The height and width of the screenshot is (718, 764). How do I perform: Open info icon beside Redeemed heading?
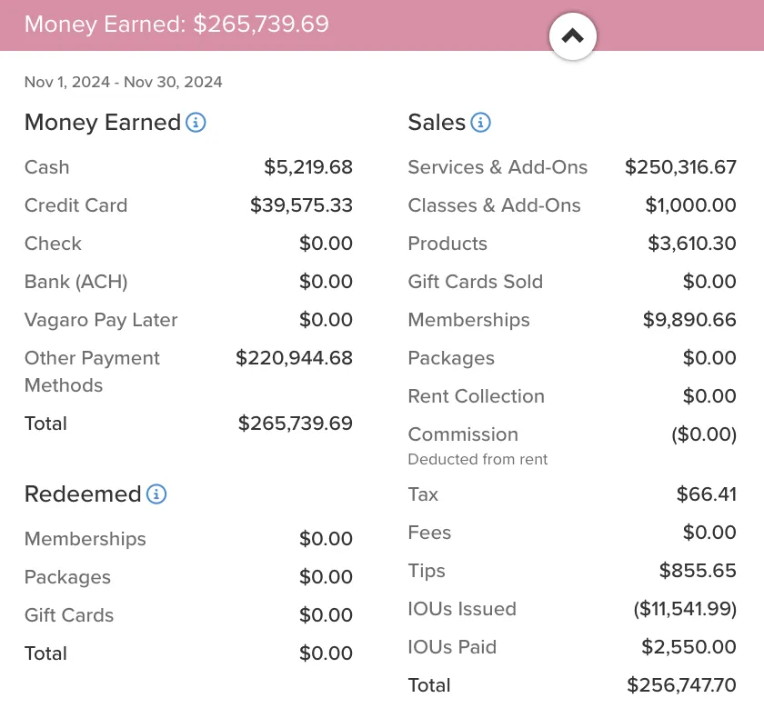(x=156, y=494)
